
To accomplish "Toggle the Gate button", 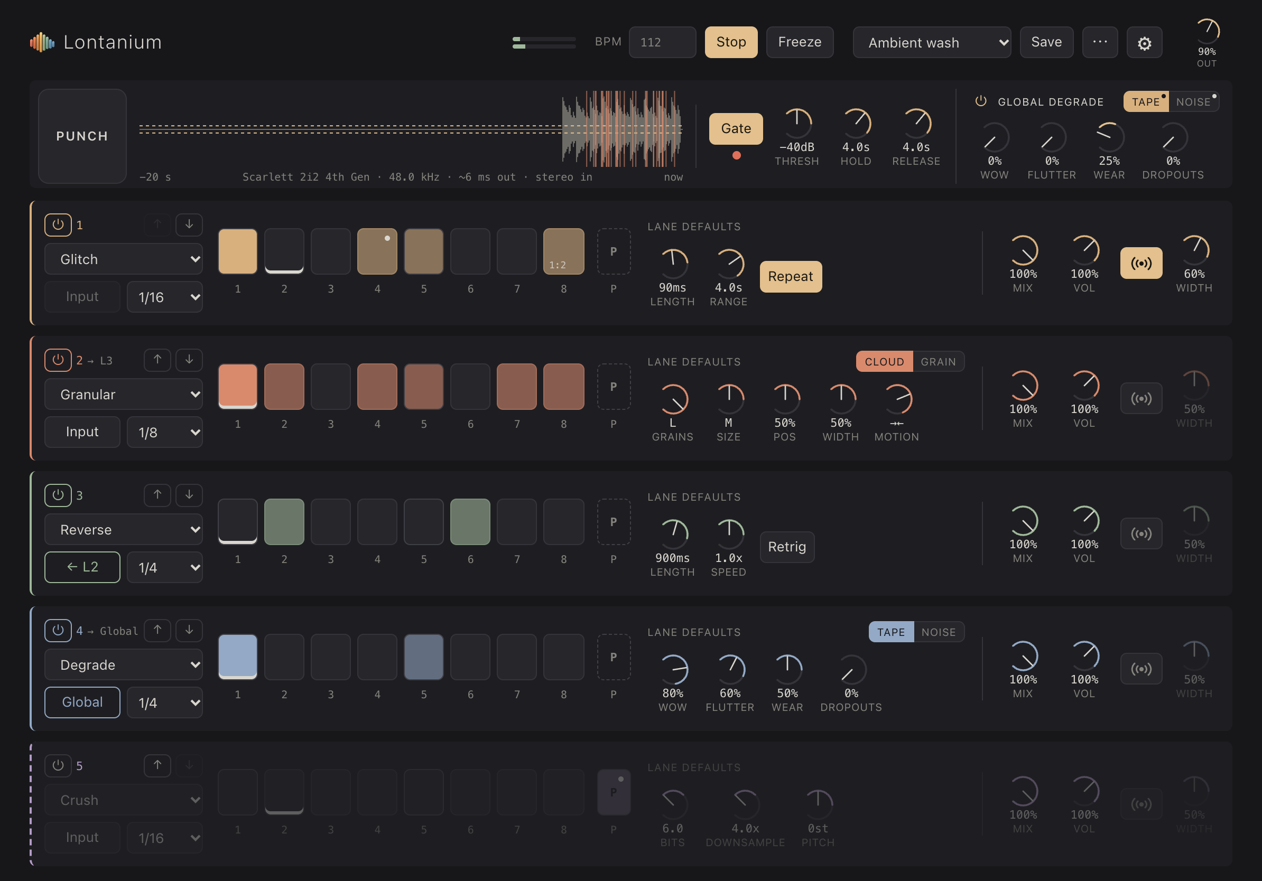I will pyautogui.click(x=736, y=128).
